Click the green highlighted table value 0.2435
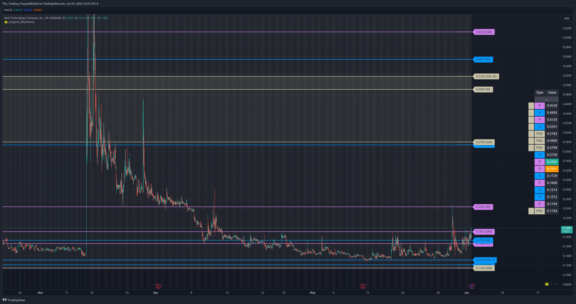The image size is (576, 304). pyautogui.click(x=552, y=162)
